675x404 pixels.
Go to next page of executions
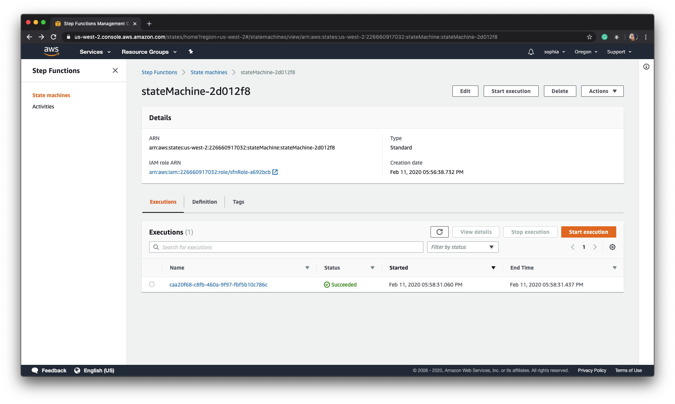(595, 247)
